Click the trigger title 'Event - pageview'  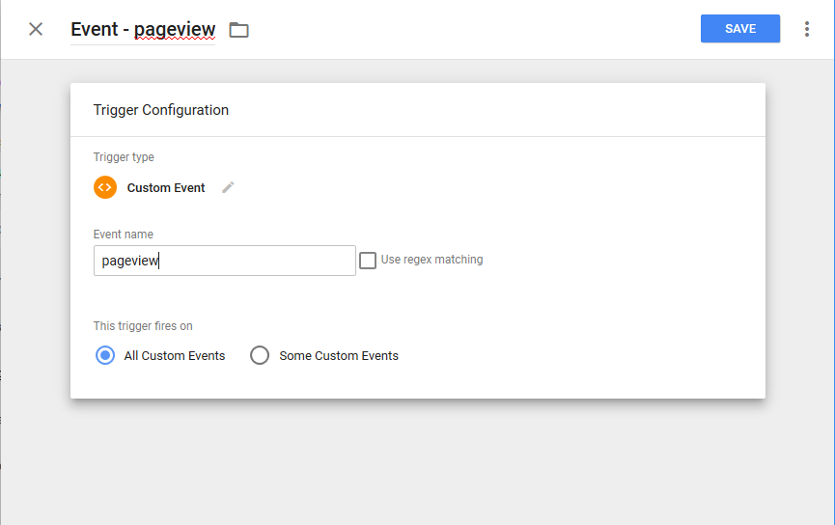[143, 29]
